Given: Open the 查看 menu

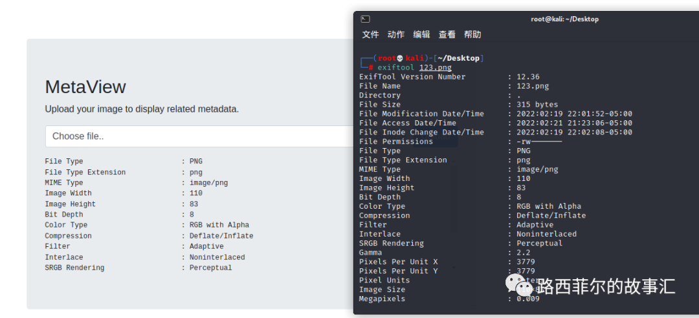Looking at the screenshot, I should click(447, 35).
